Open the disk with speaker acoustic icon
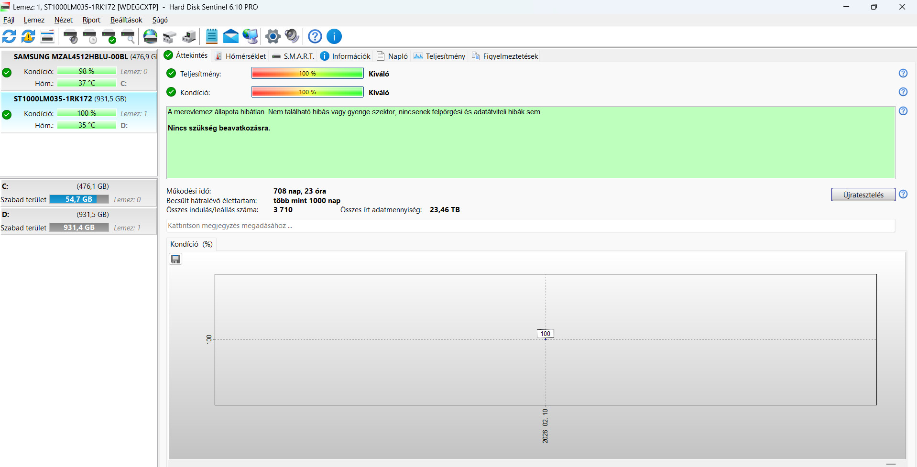The image size is (917, 467). [71, 36]
